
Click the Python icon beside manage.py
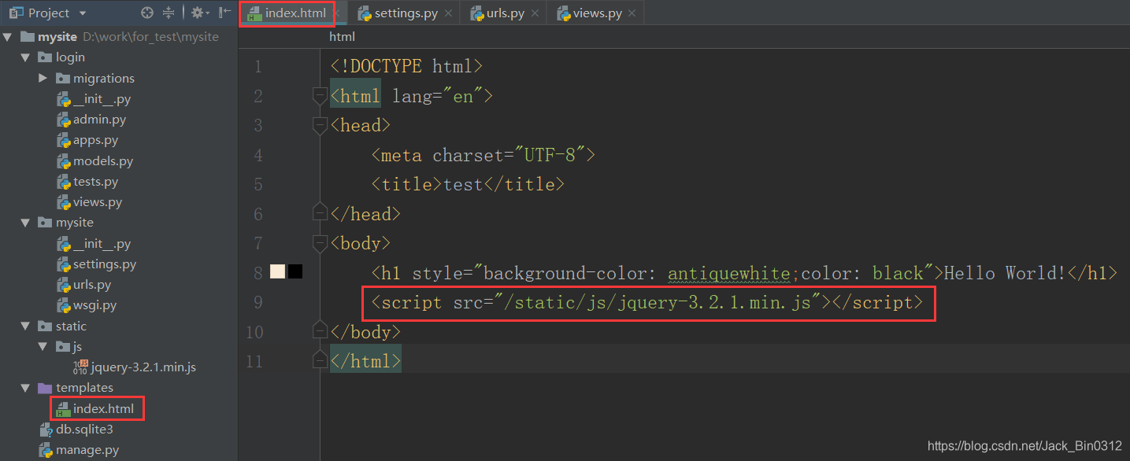pos(46,450)
